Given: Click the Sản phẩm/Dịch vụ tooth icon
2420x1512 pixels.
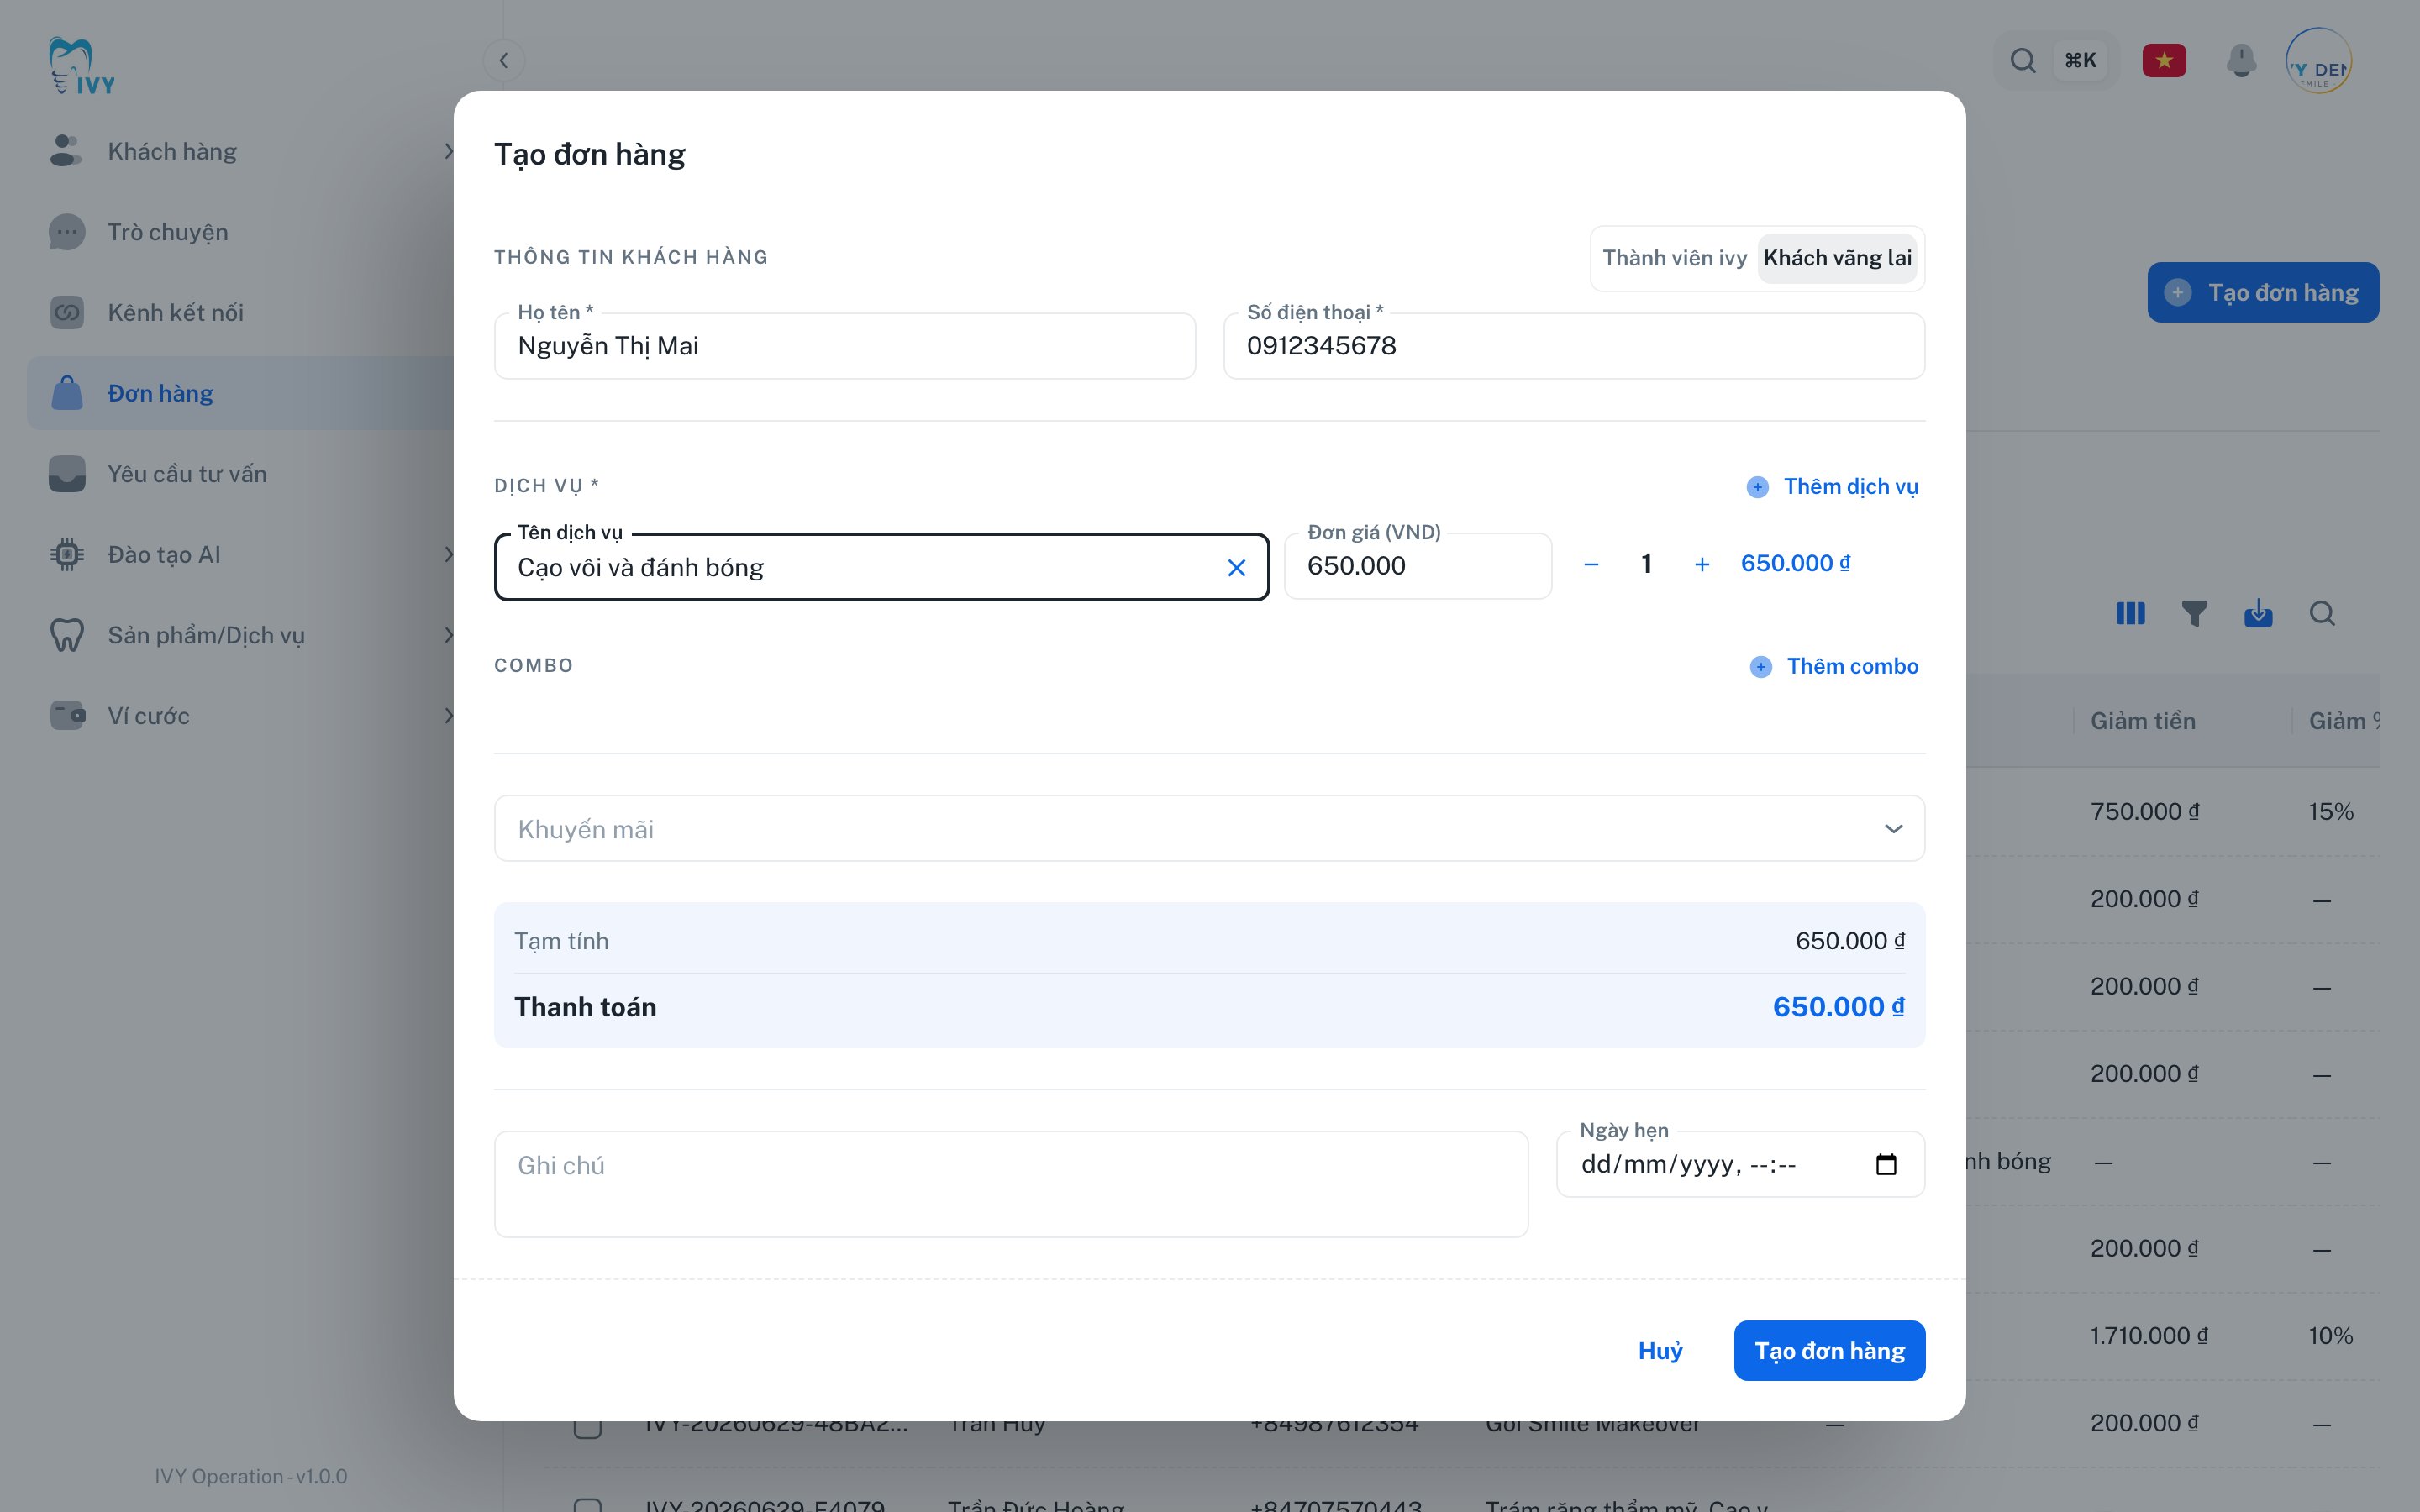Looking at the screenshot, I should point(66,635).
